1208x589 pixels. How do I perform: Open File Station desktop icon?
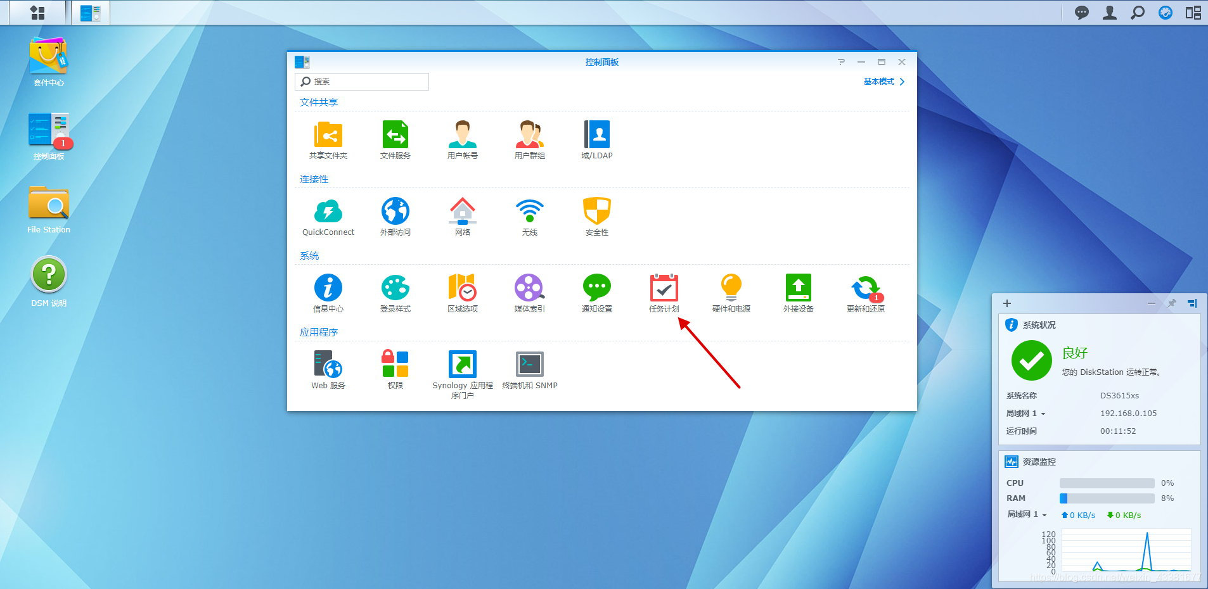point(49,203)
